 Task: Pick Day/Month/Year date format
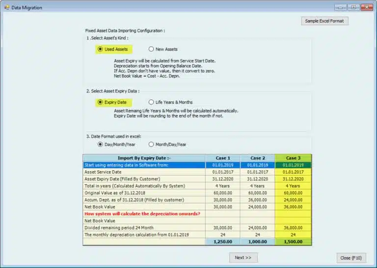(x=100, y=145)
